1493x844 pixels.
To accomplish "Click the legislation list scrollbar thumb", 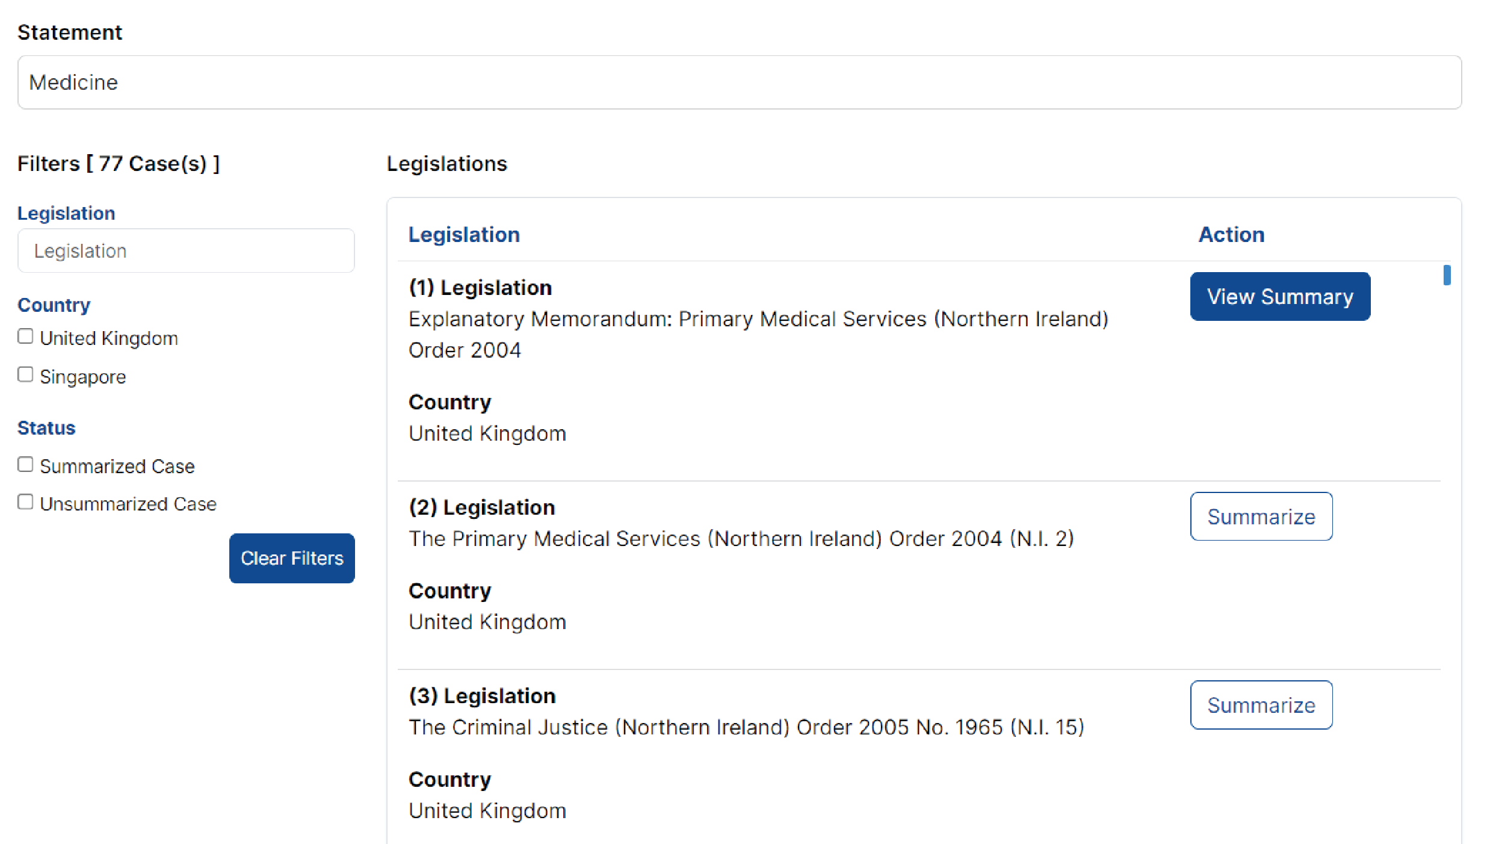I will [x=1447, y=275].
